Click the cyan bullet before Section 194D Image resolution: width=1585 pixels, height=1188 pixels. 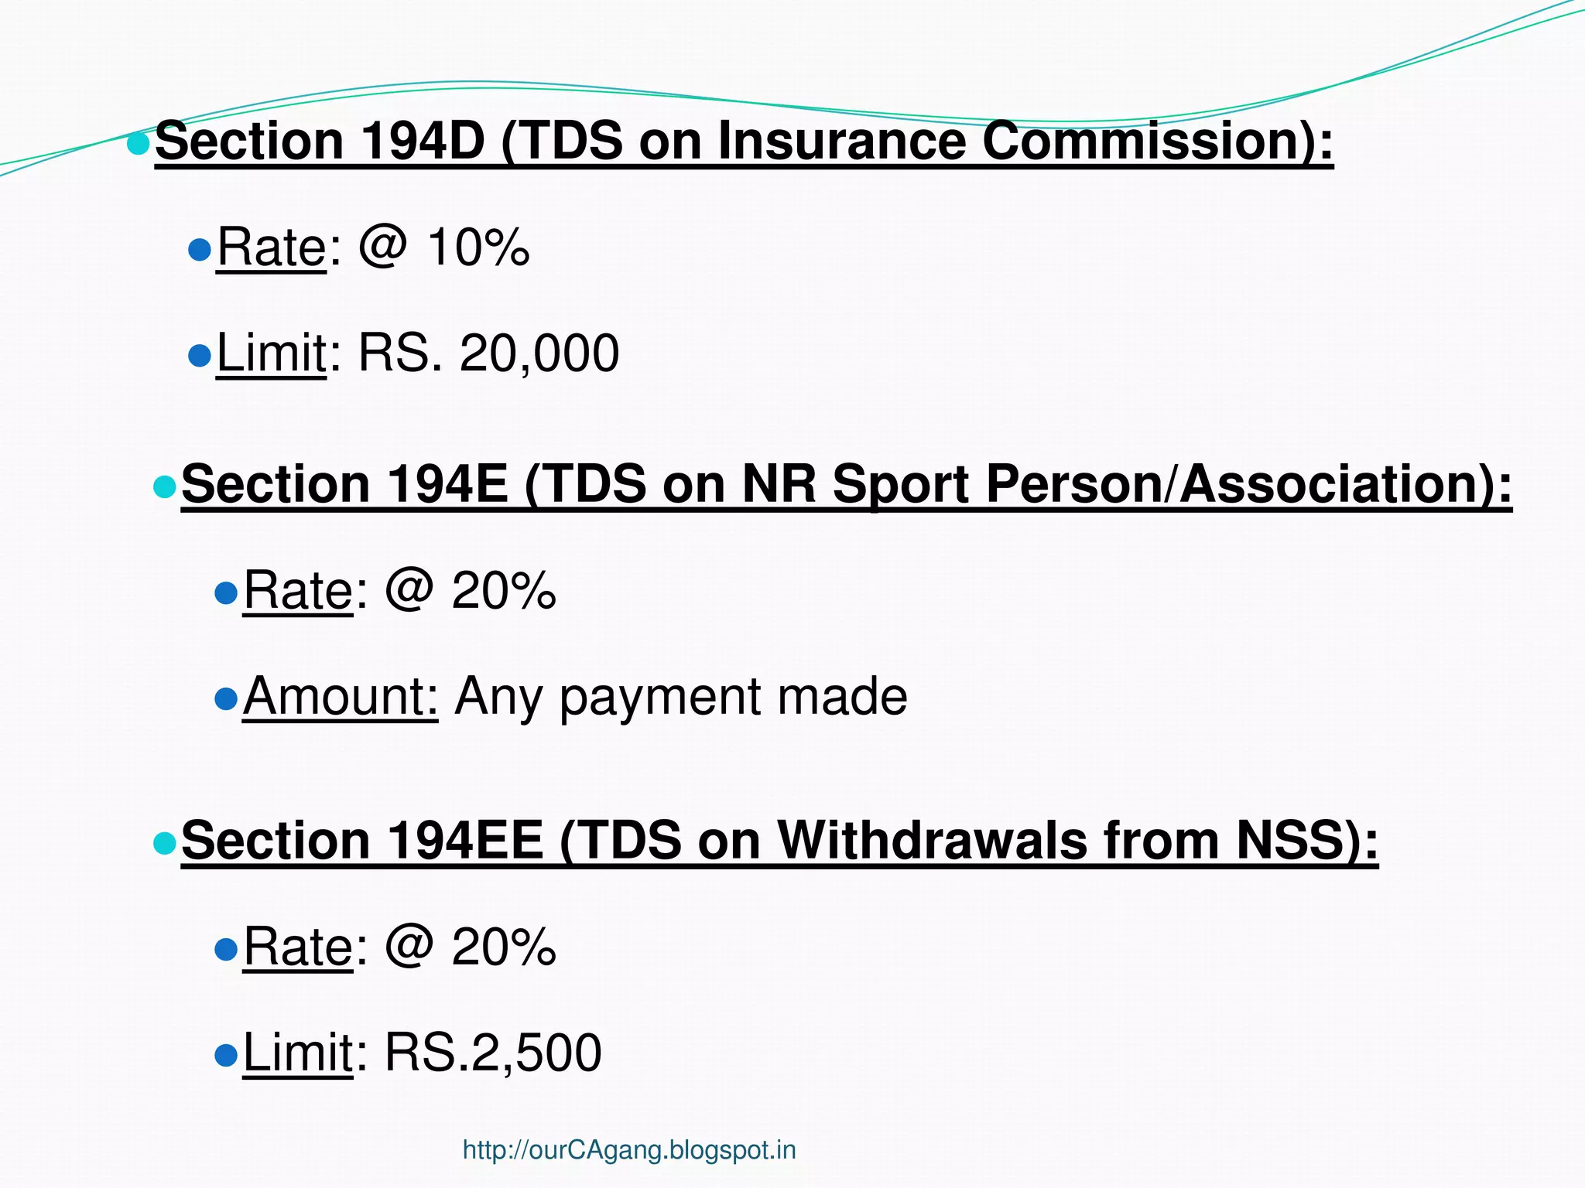click(x=138, y=143)
